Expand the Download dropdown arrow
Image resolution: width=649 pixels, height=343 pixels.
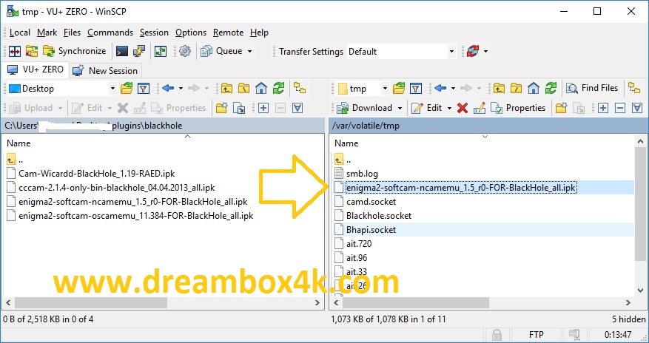400,108
